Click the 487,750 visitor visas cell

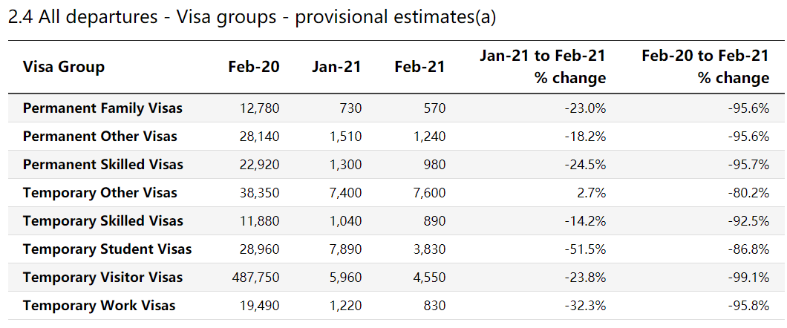pos(255,278)
